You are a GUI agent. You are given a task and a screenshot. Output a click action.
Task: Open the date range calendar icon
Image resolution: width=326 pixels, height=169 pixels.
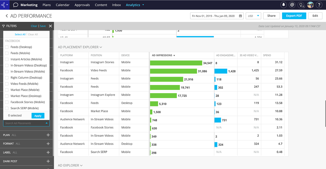[x=241, y=16]
